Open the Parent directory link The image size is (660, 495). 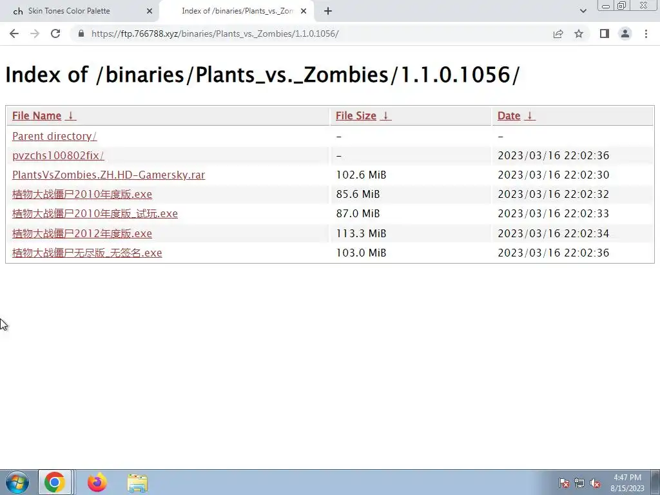(54, 136)
